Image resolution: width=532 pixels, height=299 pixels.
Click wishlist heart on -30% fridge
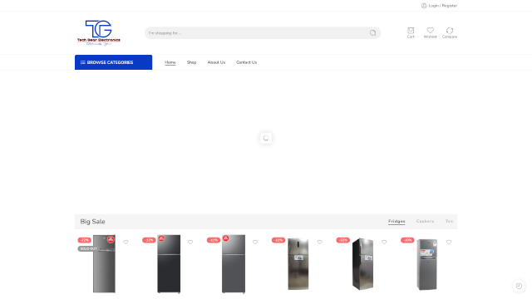point(449,242)
